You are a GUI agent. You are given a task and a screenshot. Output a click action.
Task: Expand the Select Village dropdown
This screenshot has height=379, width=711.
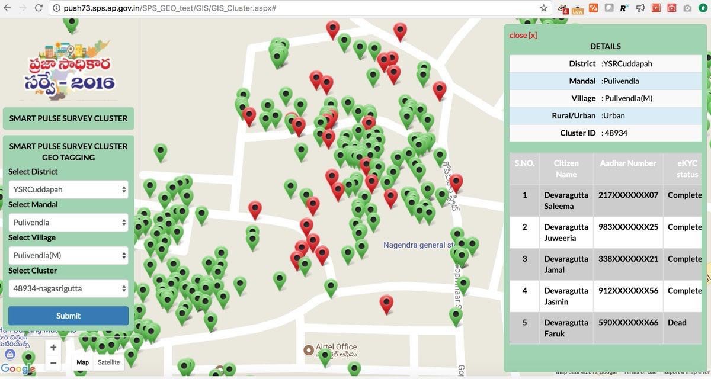pos(69,255)
